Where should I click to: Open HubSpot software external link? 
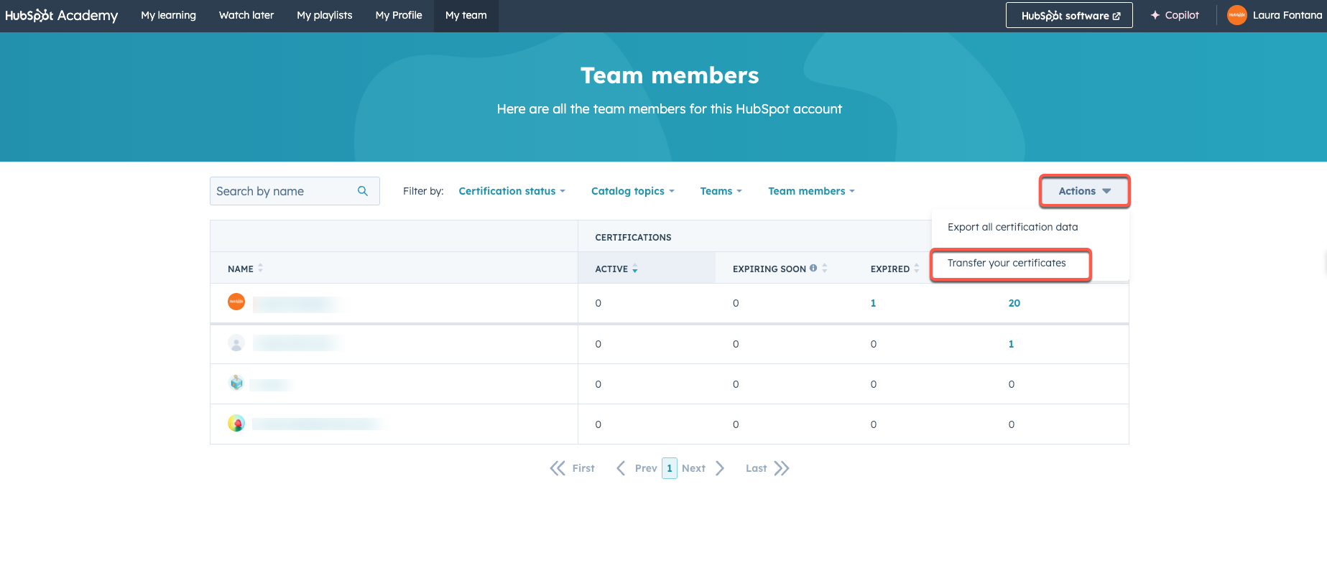point(1069,15)
